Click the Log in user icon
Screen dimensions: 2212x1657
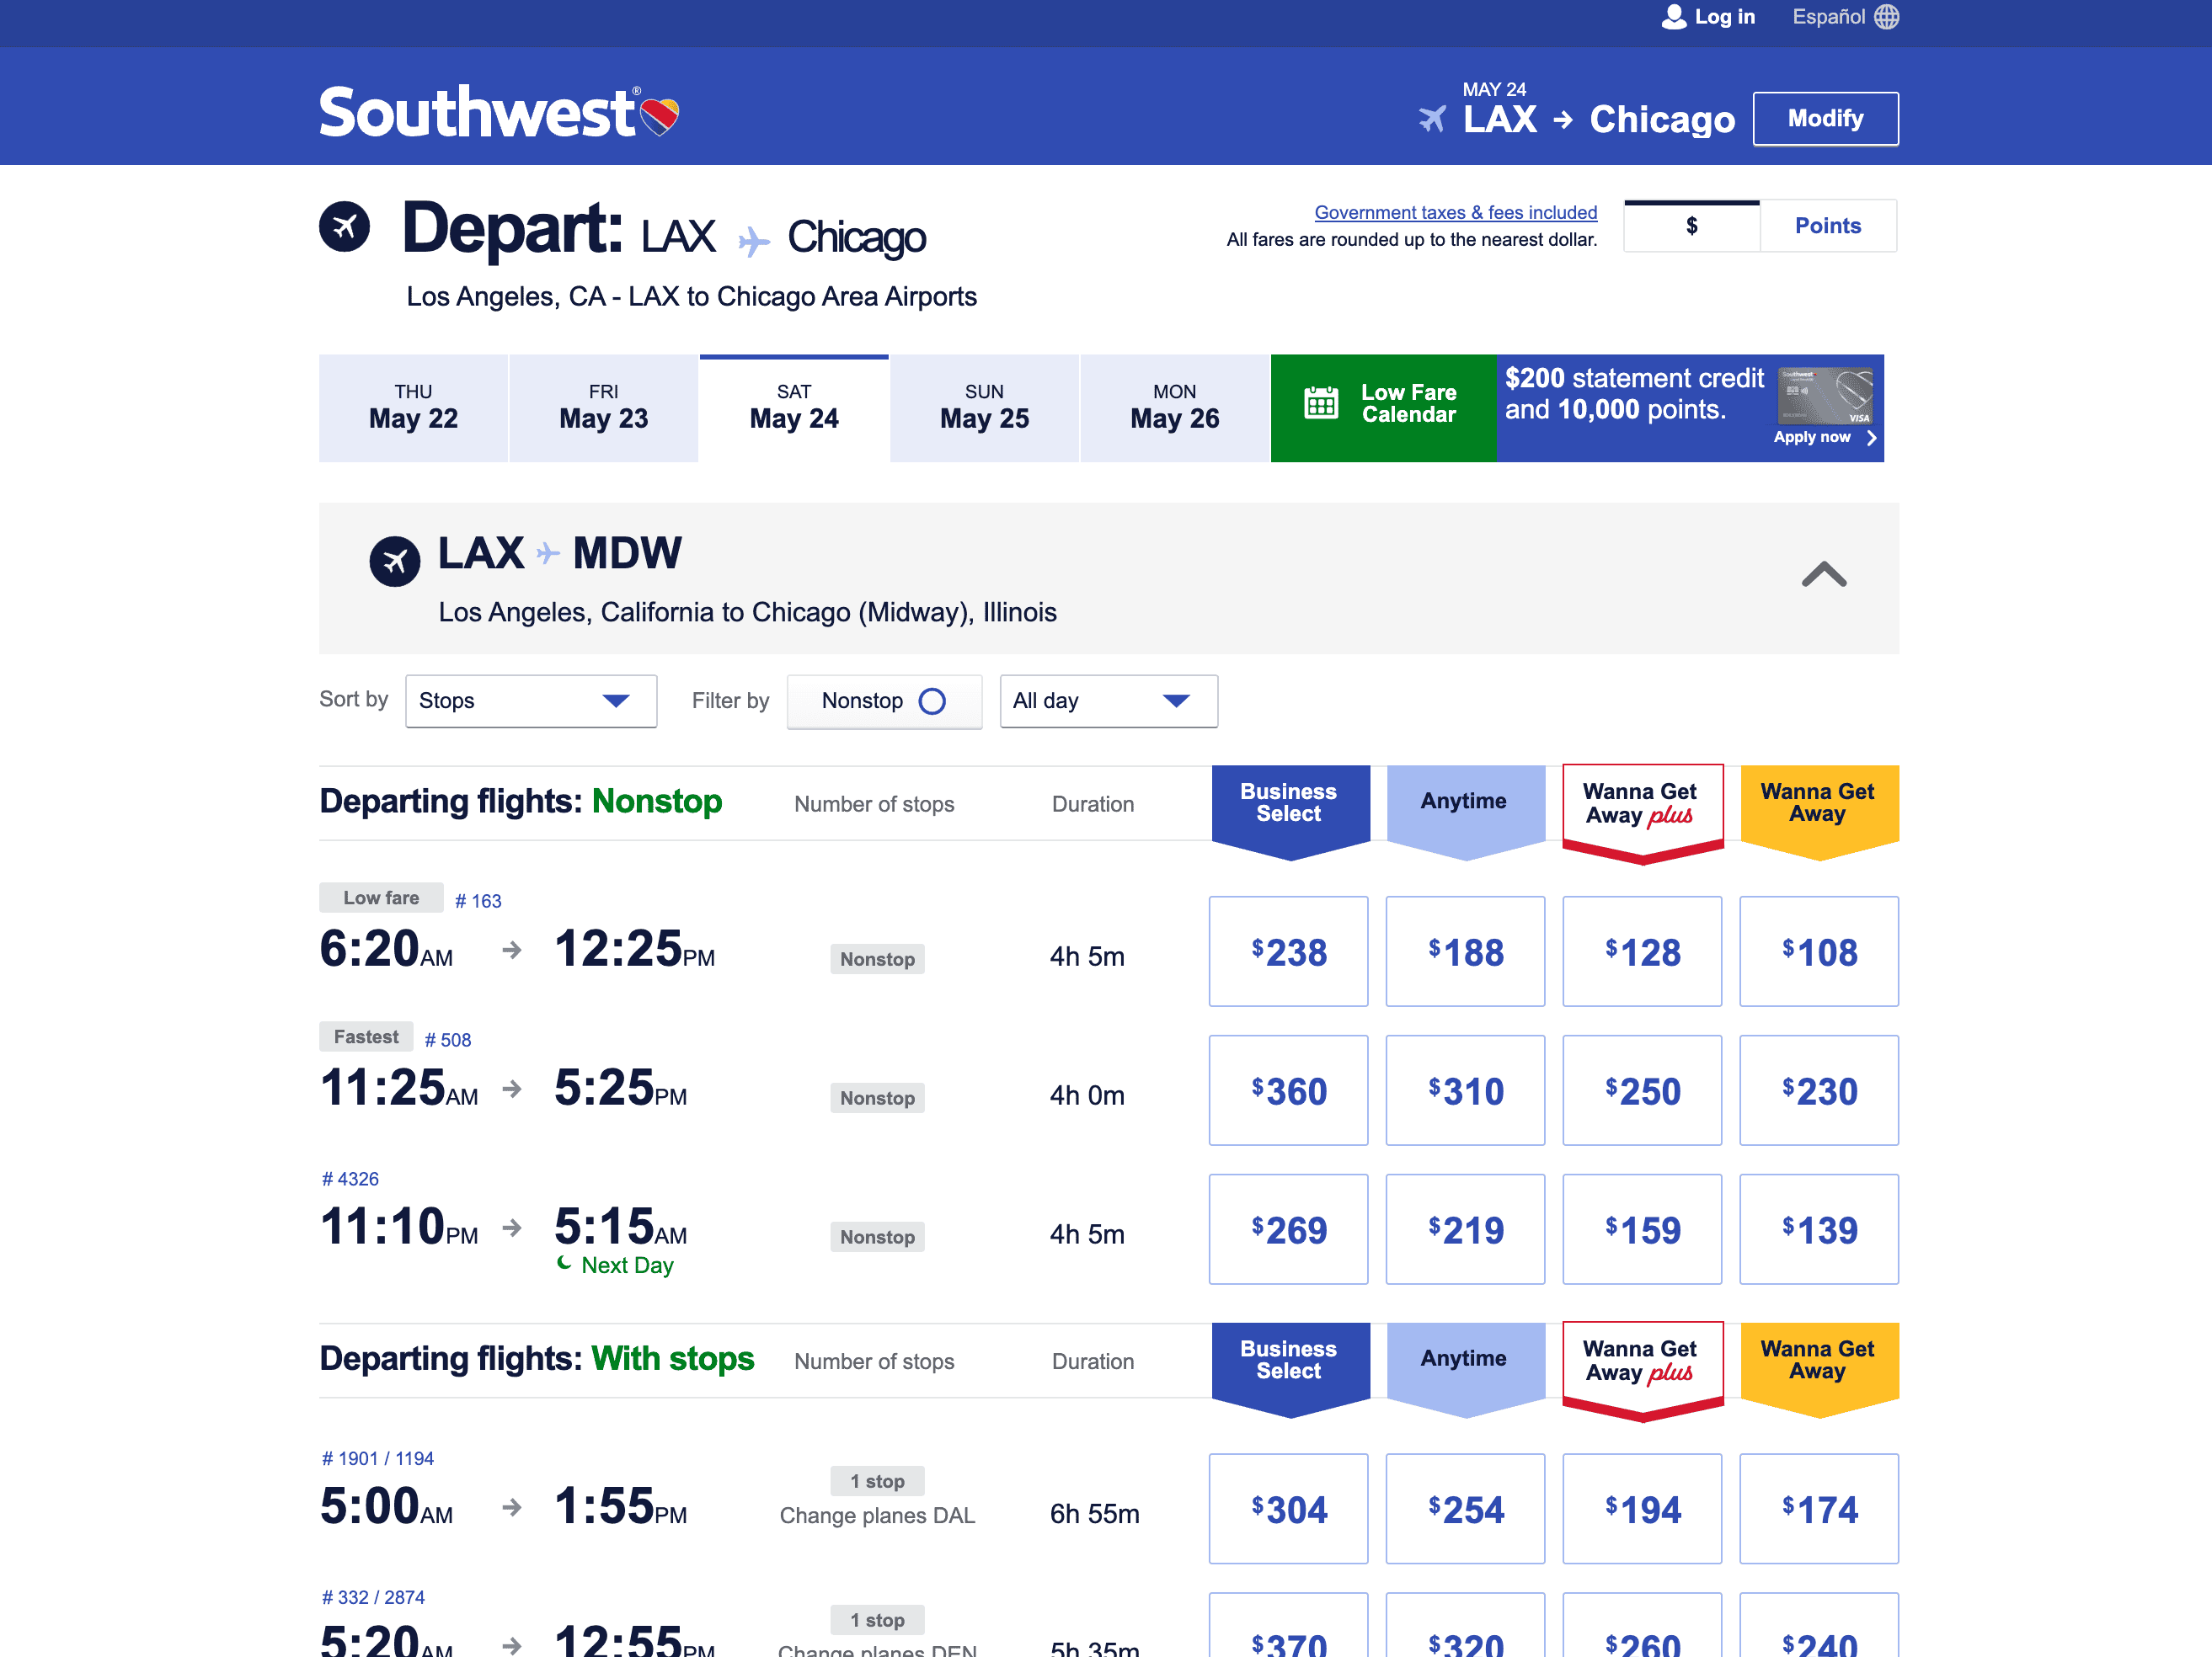coord(1673,16)
